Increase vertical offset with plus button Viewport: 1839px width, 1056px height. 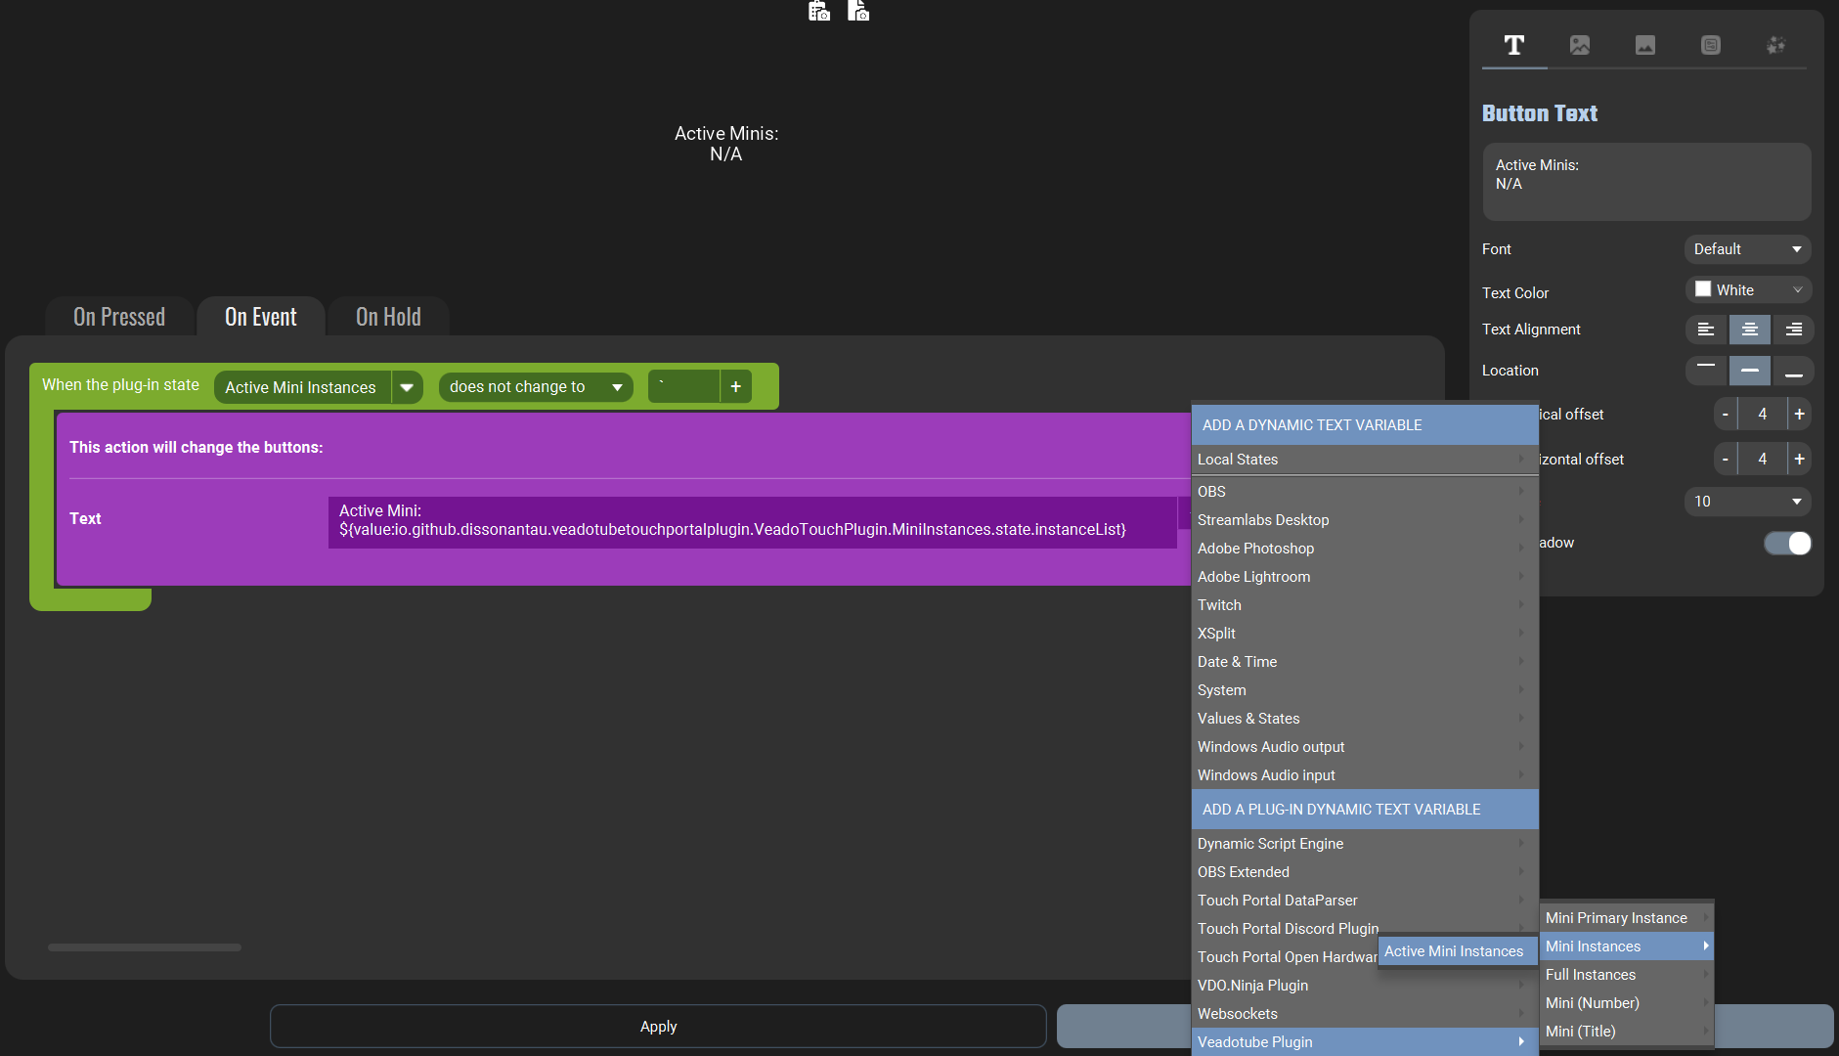1800,415
